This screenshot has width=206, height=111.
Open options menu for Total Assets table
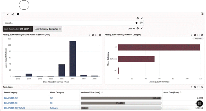[191, 87]
